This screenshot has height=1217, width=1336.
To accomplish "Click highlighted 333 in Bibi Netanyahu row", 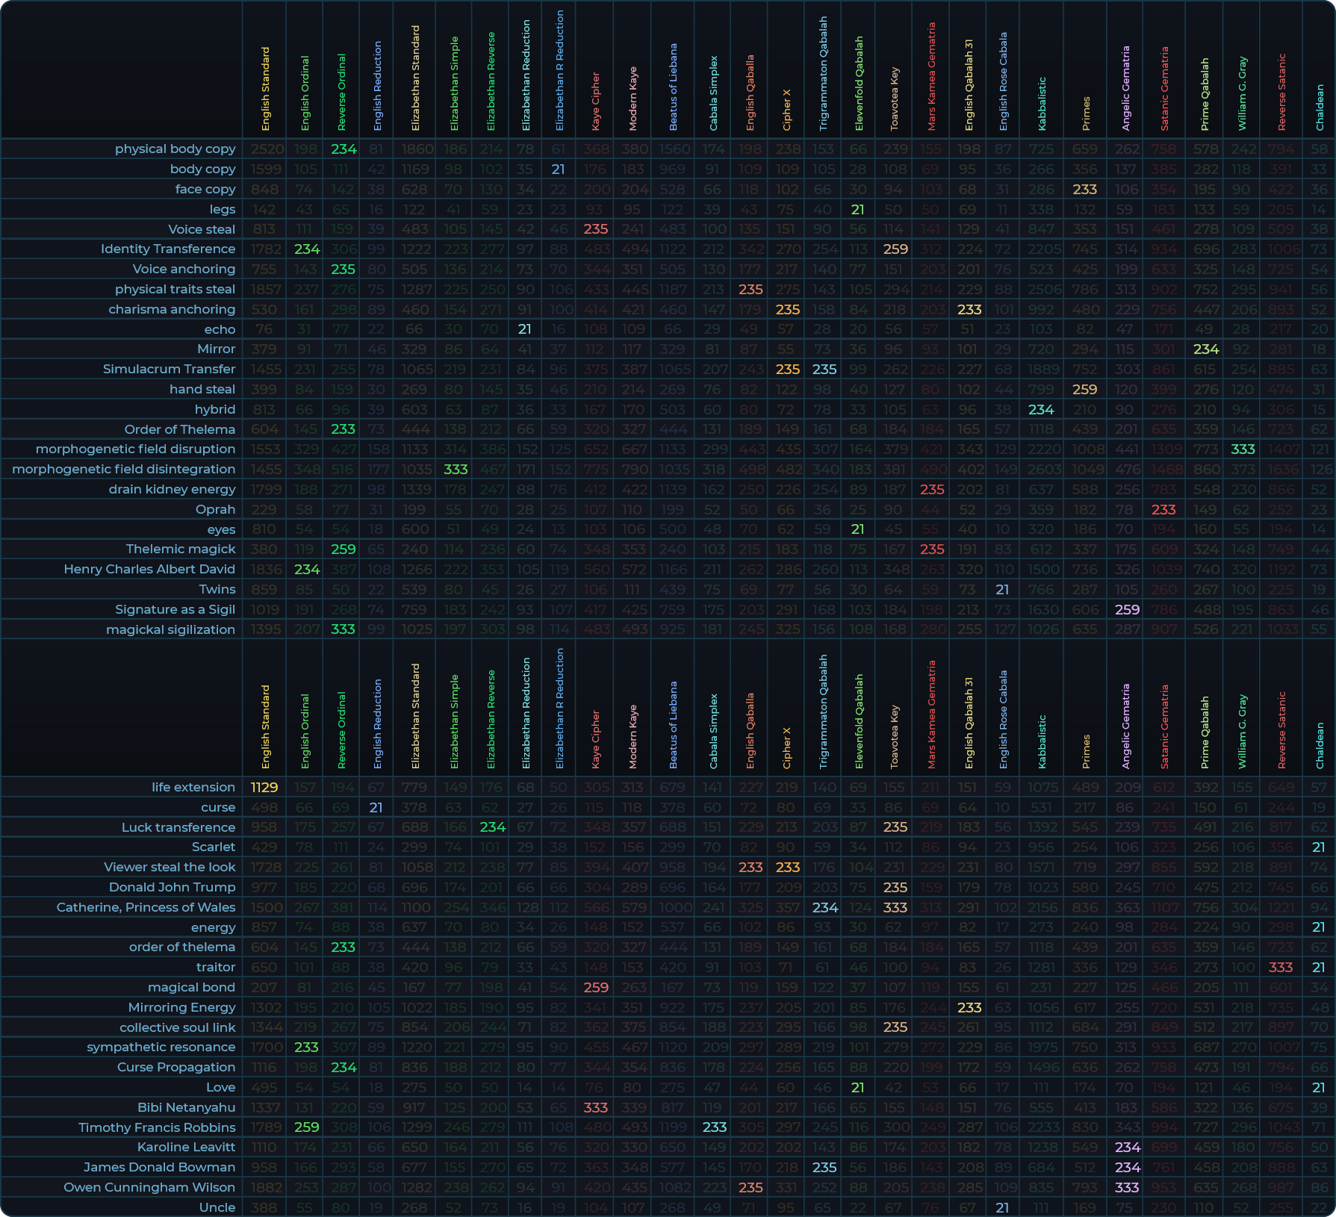I will click(595, 1107).
